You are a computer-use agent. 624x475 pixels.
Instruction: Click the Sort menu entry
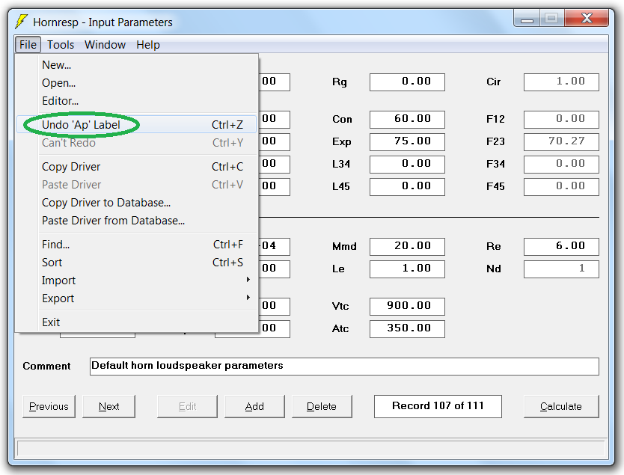pyautogui.click(x=138, y=262)
